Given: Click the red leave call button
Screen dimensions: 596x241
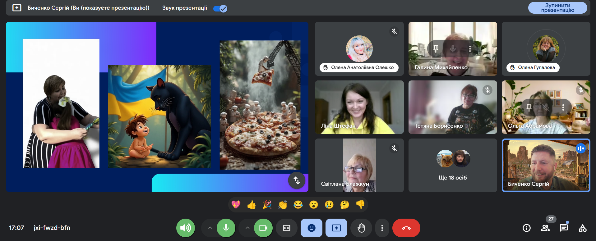Looking at the screenshot, I should click(406, 228).
